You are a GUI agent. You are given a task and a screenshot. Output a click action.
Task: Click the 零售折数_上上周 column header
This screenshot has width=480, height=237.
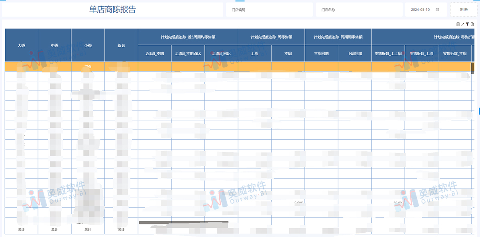tap(388, 53)
